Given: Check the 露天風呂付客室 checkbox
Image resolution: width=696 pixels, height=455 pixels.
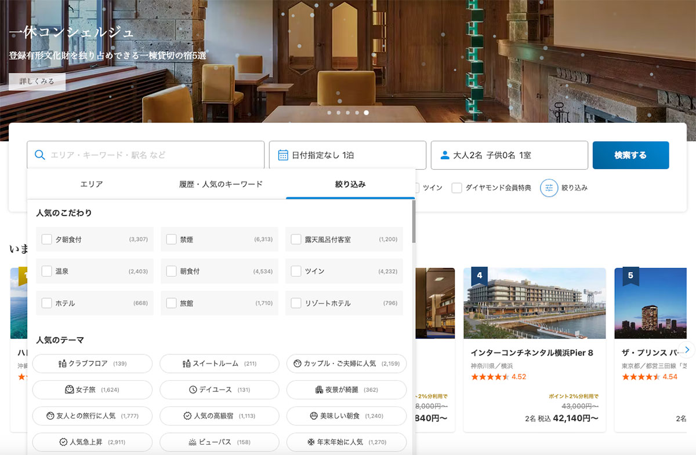Looking at the screenshot, I should click(296, 239).
